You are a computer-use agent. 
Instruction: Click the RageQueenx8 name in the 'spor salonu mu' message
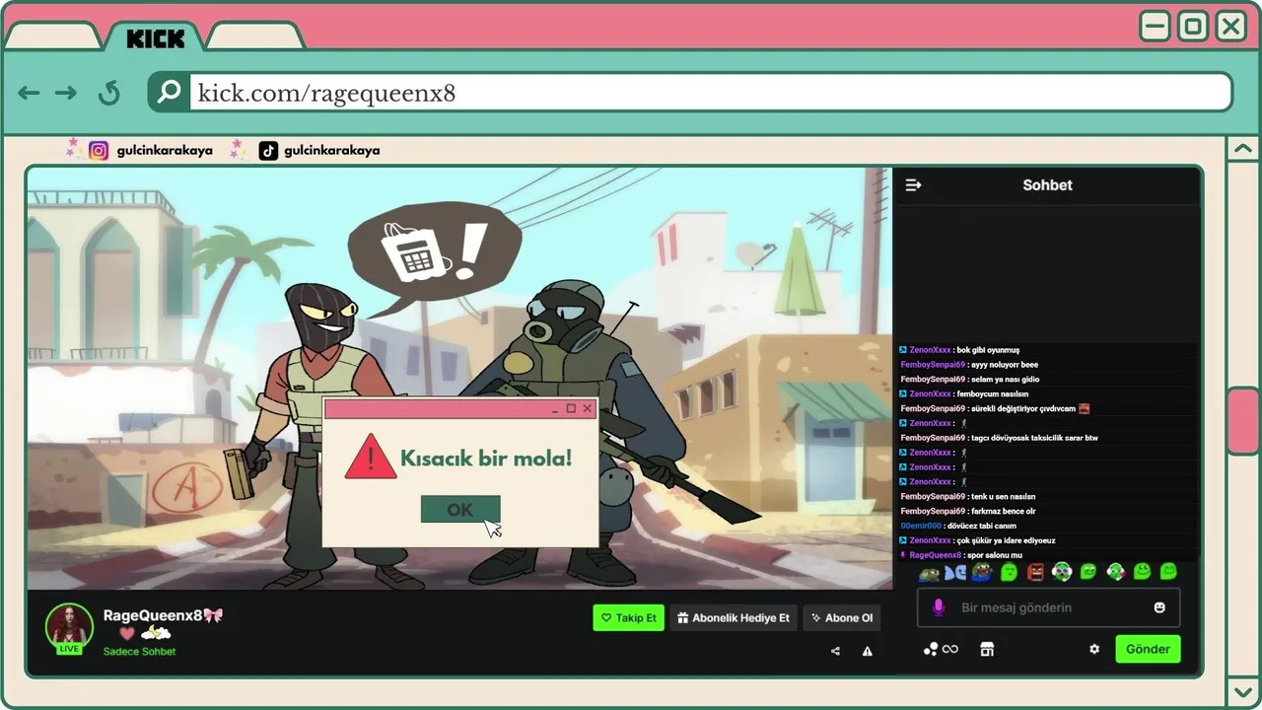936,555
